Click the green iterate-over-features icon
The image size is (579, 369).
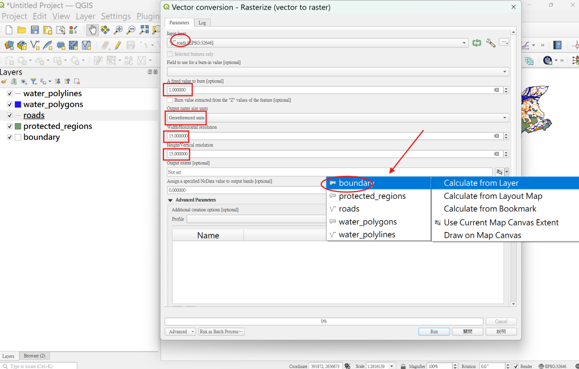click(x=477, y=43)
